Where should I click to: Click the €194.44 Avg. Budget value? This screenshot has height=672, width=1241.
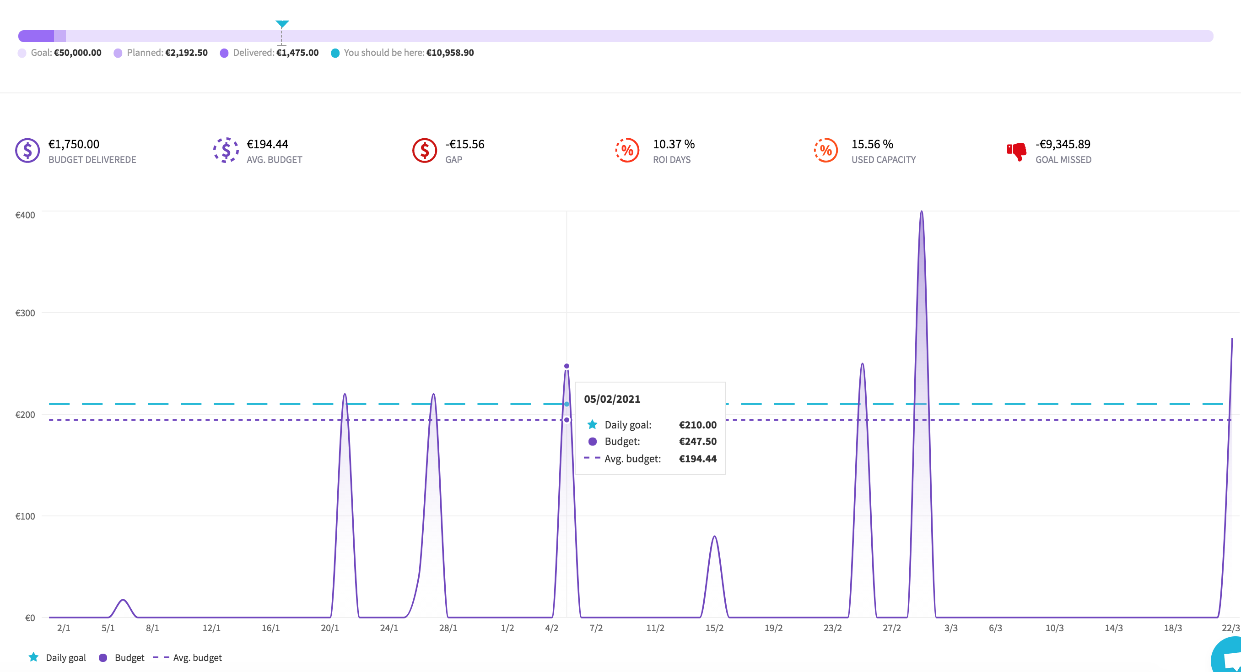267,144
